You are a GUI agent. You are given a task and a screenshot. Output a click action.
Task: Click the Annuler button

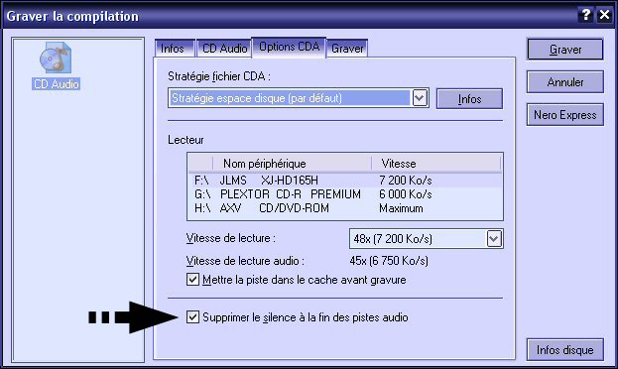click(565, 82)
